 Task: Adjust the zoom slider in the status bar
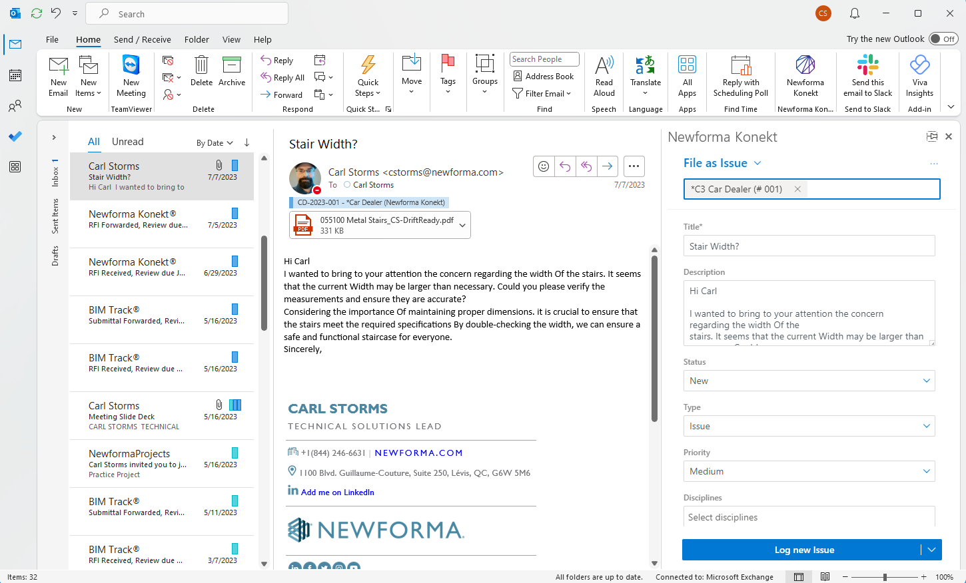click(x=885, y=576)
